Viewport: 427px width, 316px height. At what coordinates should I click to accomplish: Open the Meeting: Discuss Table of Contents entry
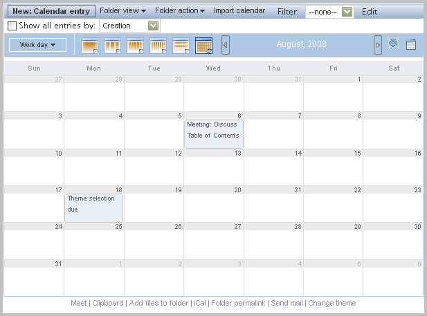(214, 134)
